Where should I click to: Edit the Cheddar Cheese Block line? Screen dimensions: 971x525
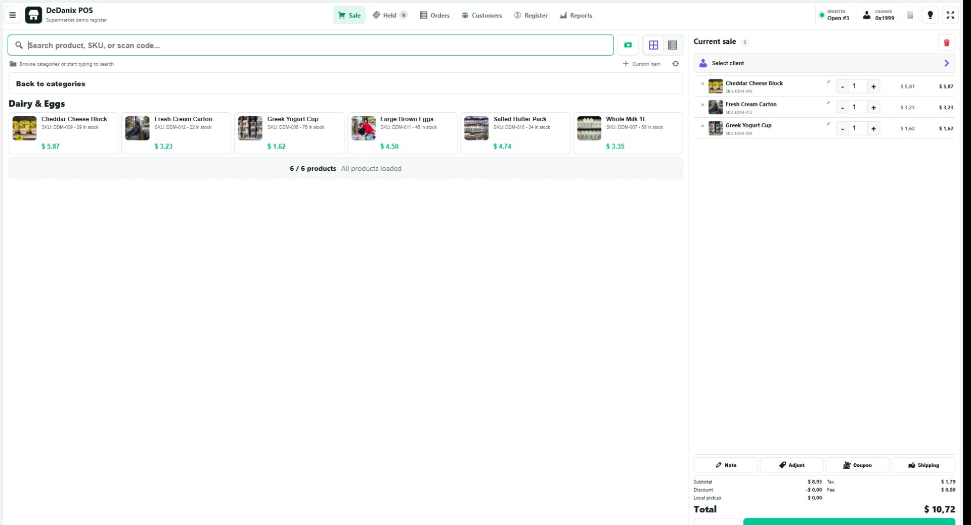tap(828, 82)
